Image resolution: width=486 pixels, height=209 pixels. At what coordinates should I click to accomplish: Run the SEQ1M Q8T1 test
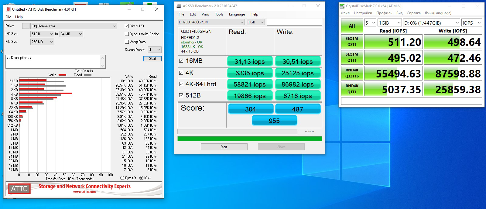pos(352,42)
